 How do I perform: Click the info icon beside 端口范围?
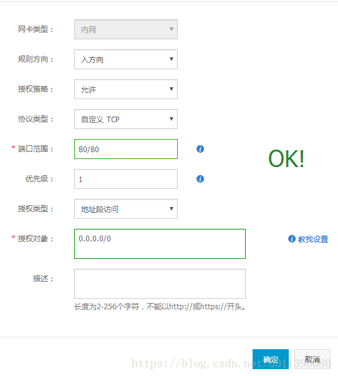[x=200, y=149]
